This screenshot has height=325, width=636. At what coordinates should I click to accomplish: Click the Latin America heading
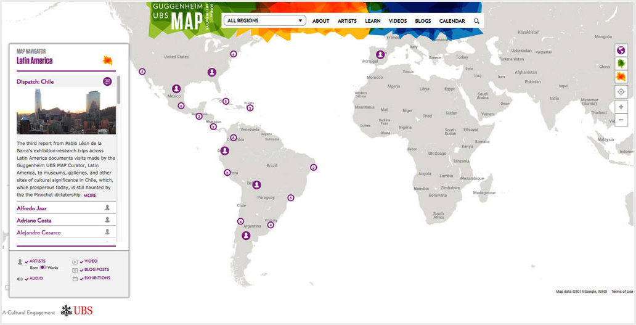(35, 61)
